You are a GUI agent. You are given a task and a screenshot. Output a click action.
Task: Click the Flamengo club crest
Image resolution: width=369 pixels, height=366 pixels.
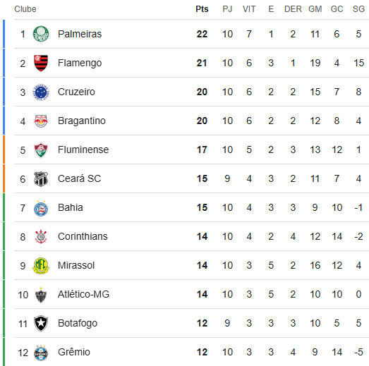[41, 63]
